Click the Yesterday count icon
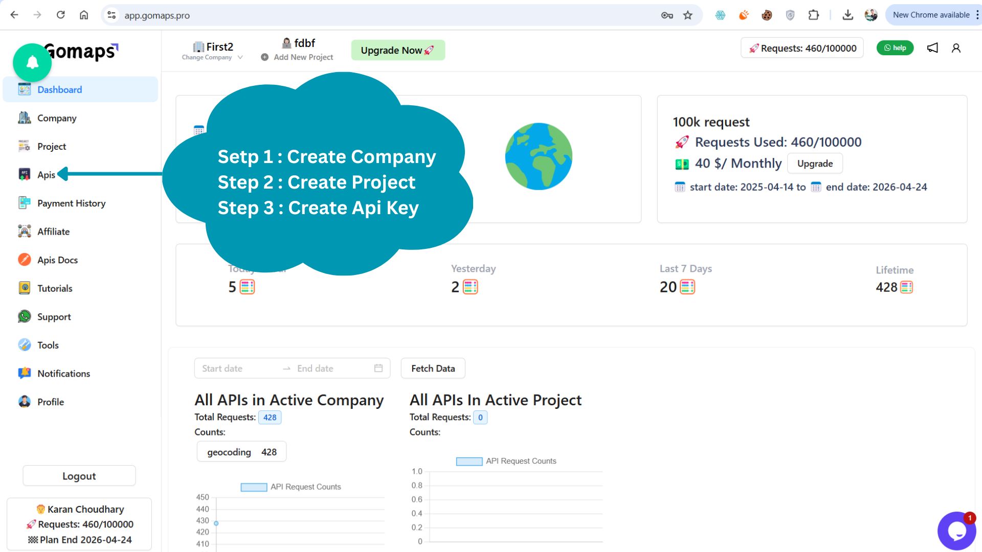Viewport: 982px width, 552px height. (x=471, y=287)
